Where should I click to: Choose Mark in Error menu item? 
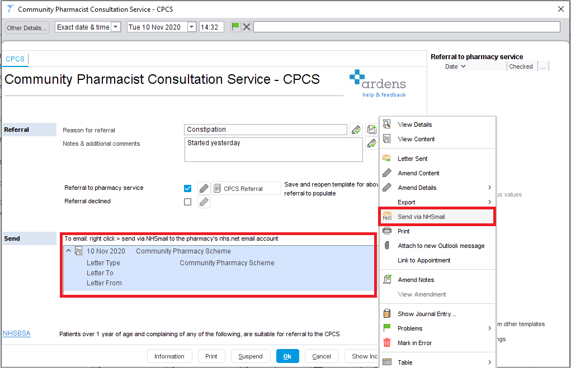(437, 343)
